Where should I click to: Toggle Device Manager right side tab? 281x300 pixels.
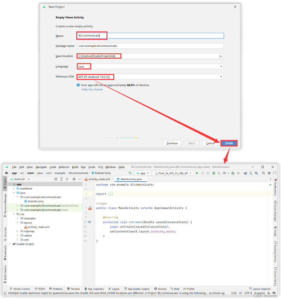point(275,211)
